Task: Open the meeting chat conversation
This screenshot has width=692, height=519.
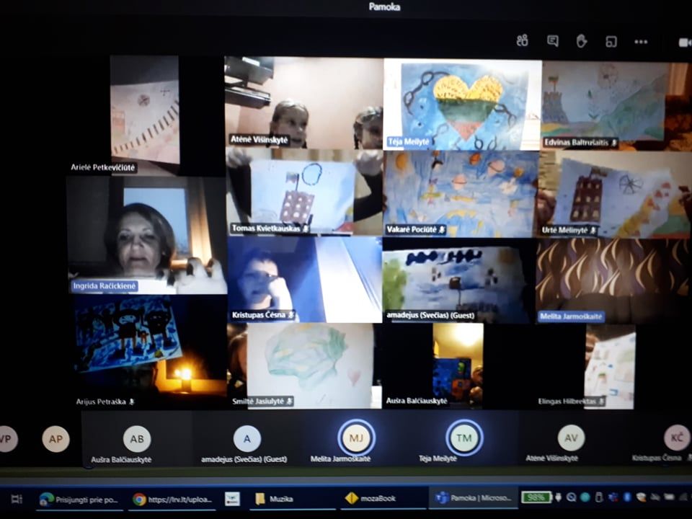Action: 553,41
